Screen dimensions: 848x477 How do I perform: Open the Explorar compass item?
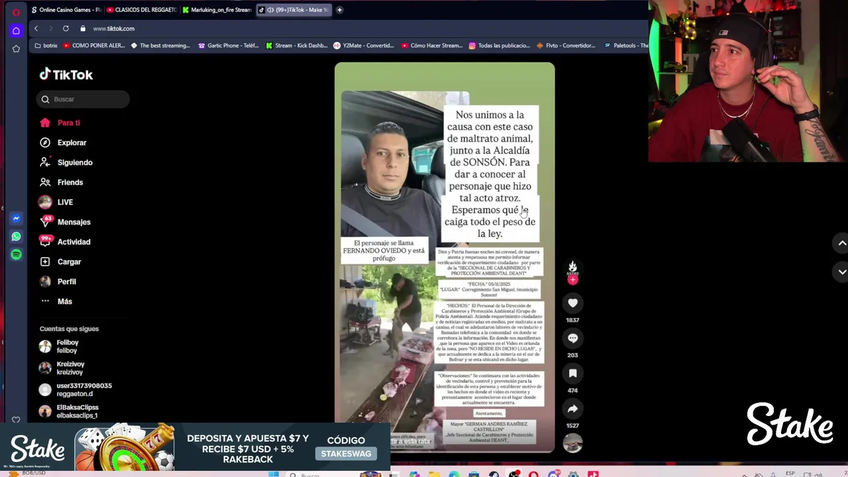tap(63, 142)
